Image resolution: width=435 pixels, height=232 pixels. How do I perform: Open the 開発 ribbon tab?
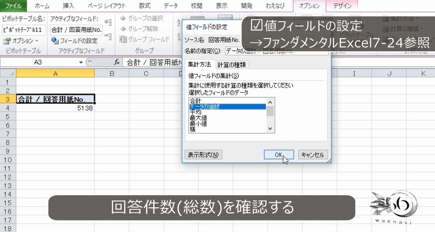click(x=246, y=6)
